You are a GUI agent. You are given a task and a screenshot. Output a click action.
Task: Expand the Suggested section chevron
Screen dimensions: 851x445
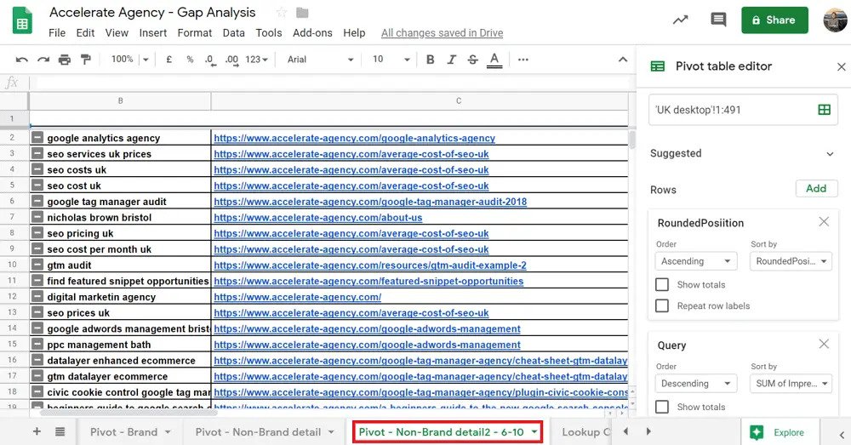coord(830,154)
